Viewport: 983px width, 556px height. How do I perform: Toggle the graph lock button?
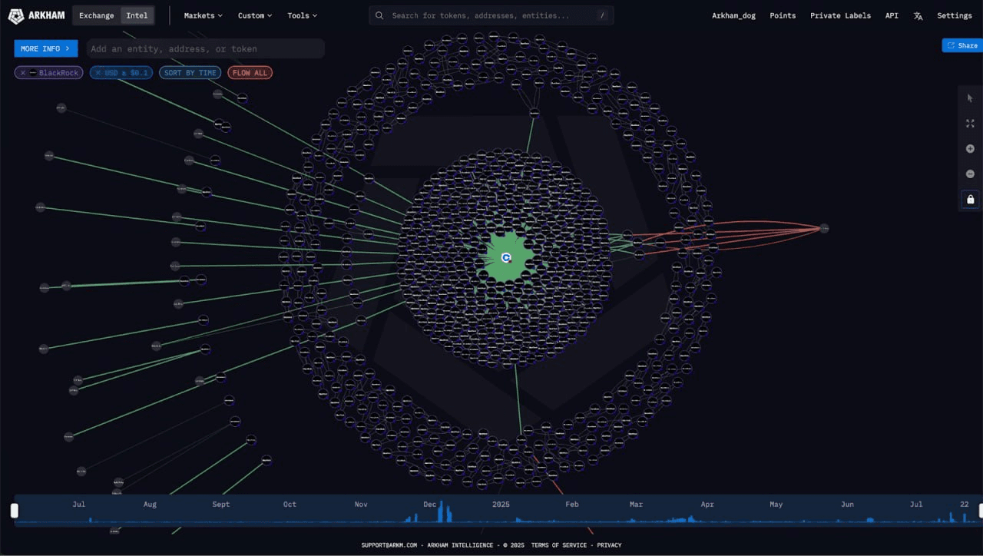970,200
